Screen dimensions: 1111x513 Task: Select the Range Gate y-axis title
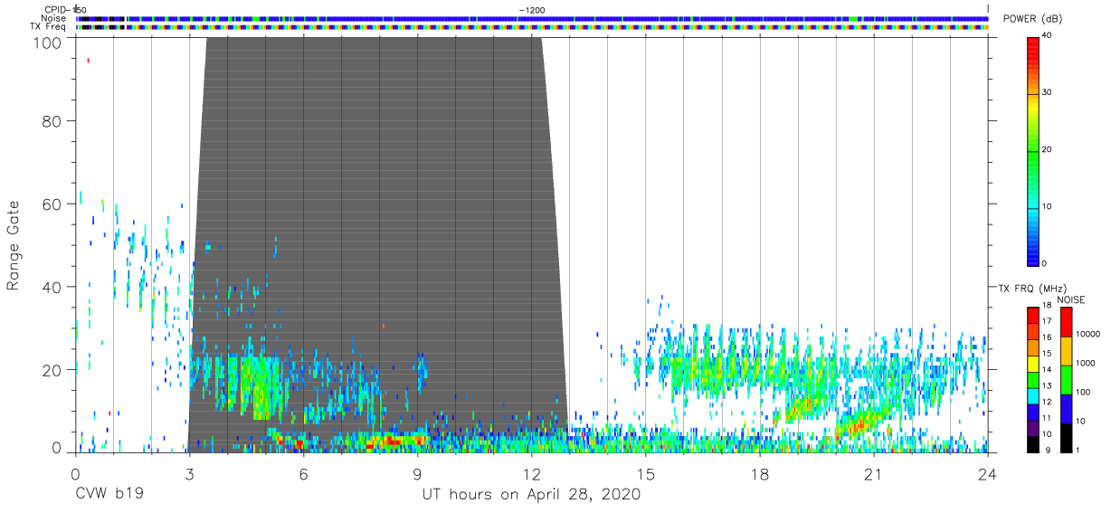pyautogui.click(x=14, y=245)
